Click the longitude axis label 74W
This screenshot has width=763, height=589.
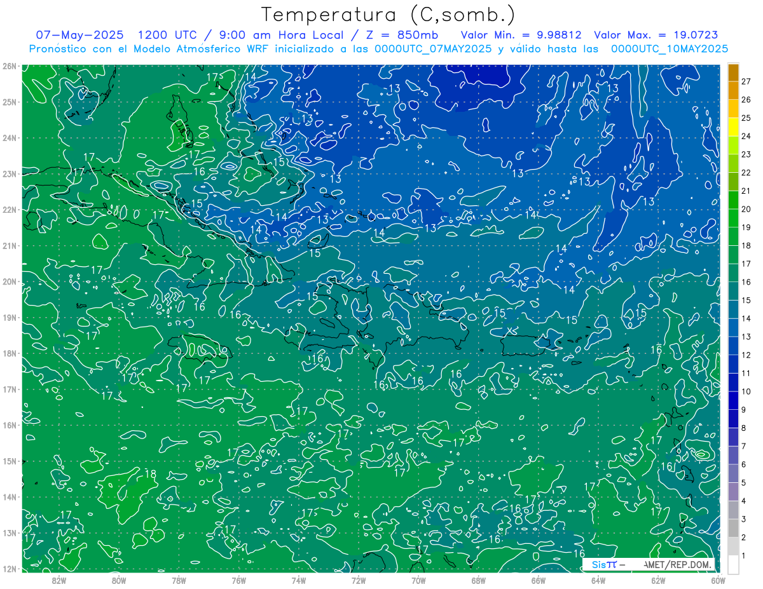(x=299, y=580)
